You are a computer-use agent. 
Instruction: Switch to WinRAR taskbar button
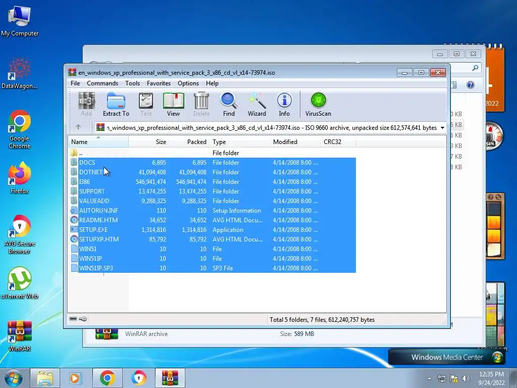[170, 378]
